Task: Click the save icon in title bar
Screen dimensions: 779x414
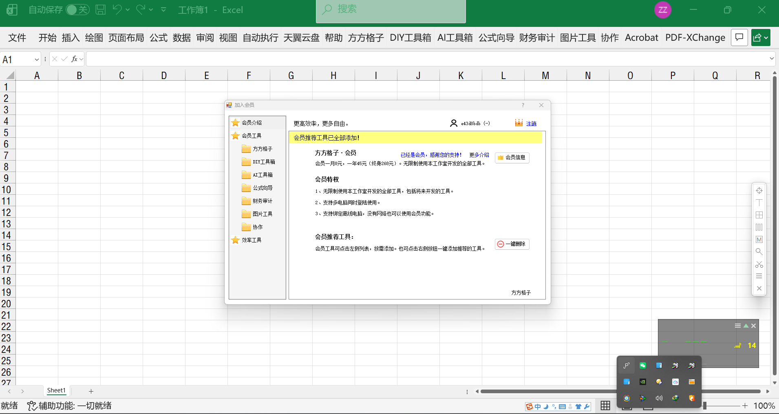Action: pyautogui.click(x=100, y=10)
